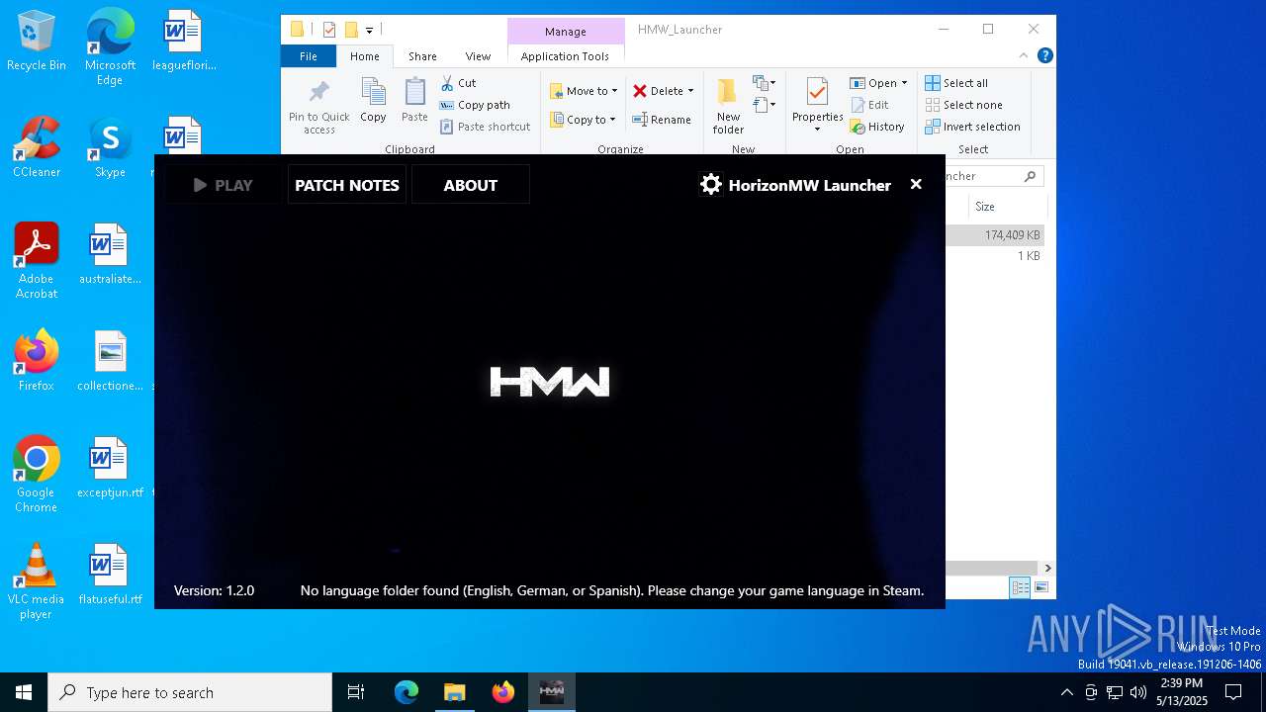Open Task View from taskbar
The image size is (1266, 712).
coord(356,692)
